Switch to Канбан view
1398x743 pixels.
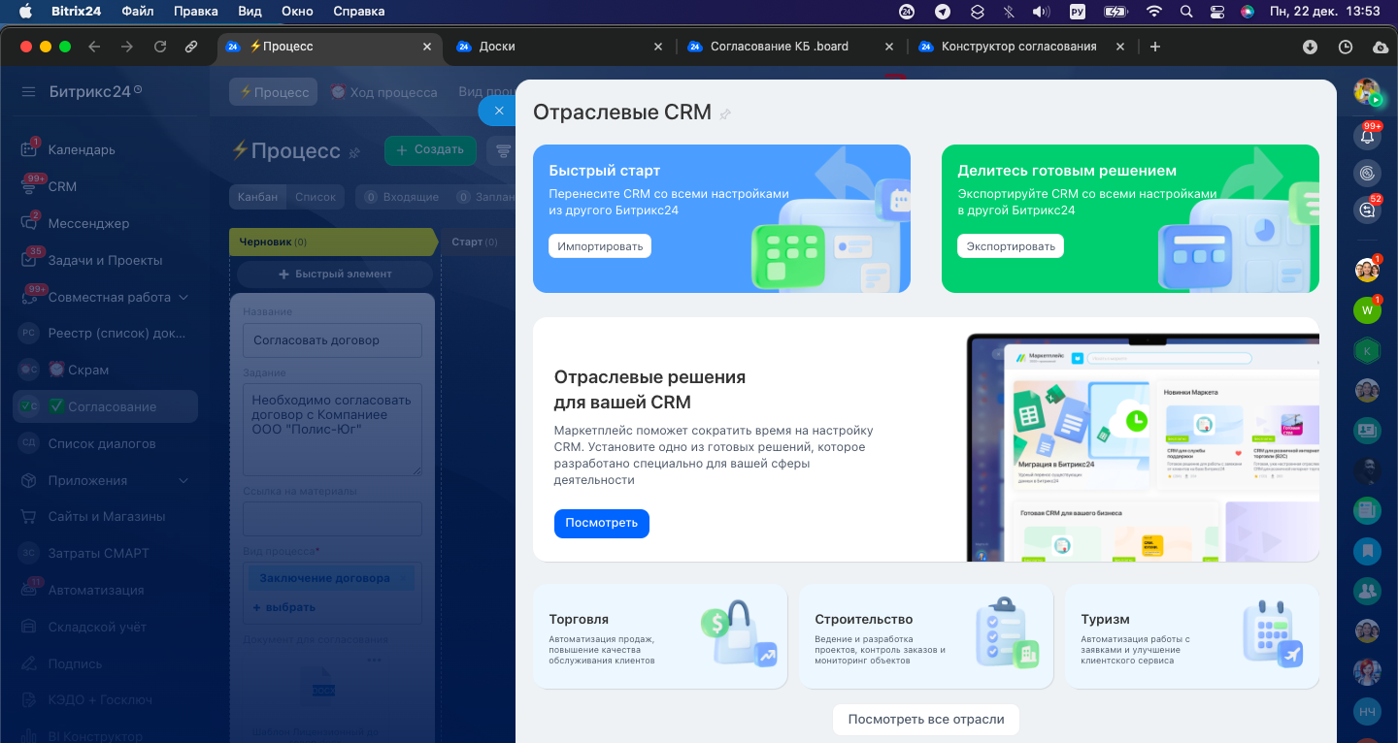(x=259, y=197)
